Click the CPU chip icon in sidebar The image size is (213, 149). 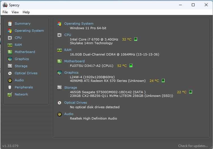pyautogui.click(x=10, y=38)
